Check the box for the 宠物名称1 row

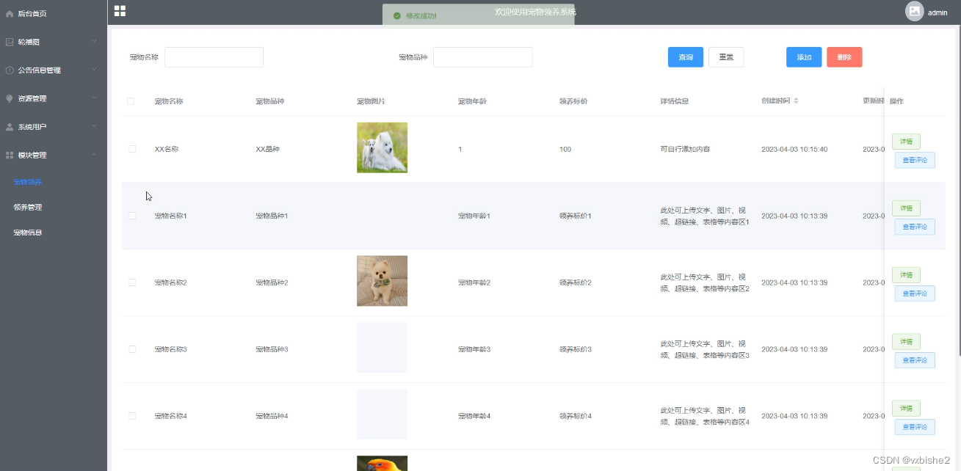click(x=132, y=216)
